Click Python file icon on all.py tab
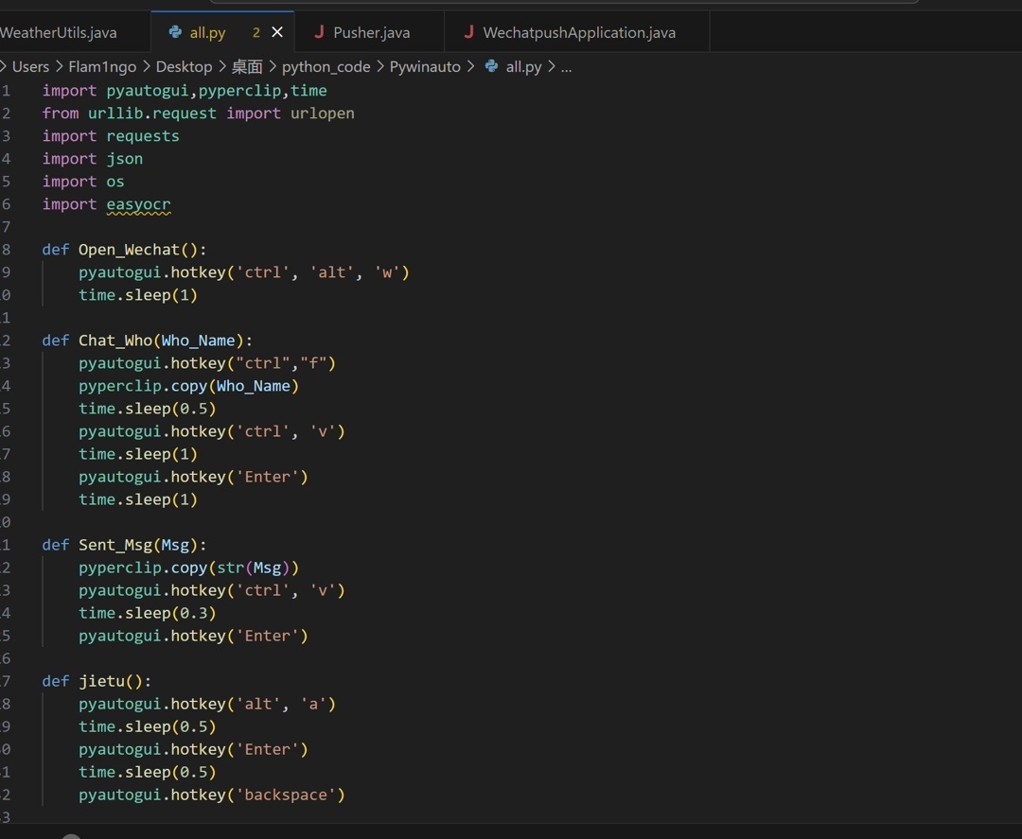The height and width of the screenshot is (839, 1022). coord(175,32)
